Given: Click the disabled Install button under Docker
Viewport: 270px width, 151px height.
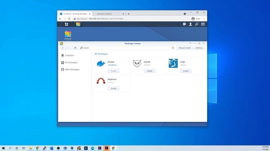Looking at the screenshot, I should [x=113, y=71].
